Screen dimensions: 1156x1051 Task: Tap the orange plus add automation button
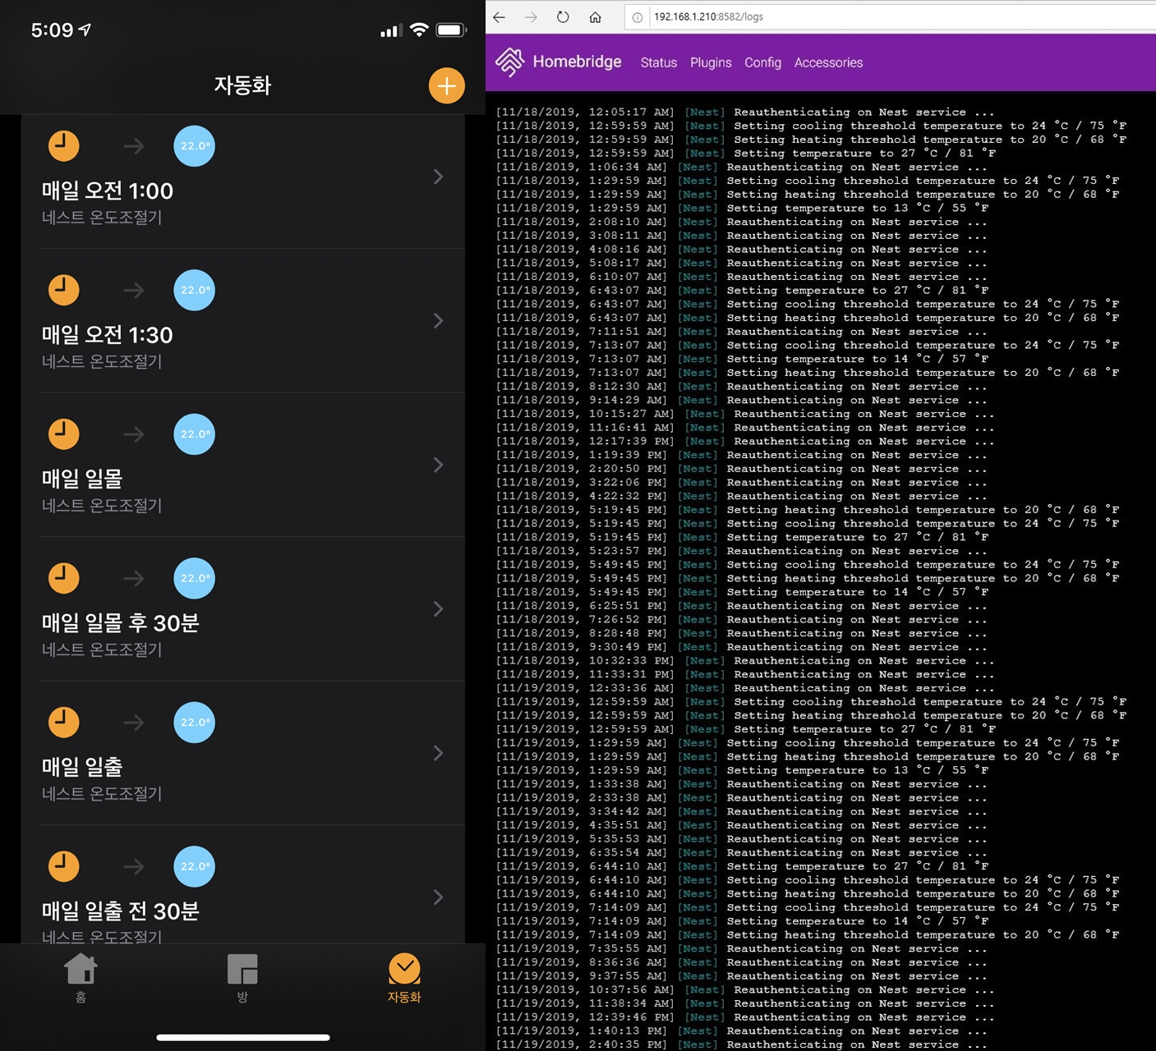coord(447,85)
